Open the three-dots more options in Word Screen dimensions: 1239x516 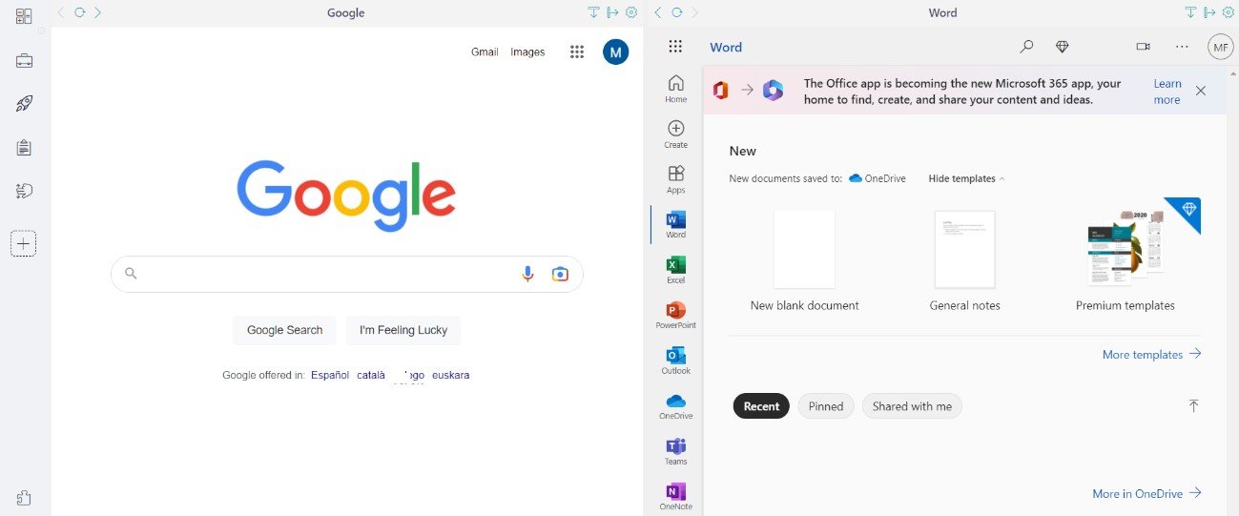1182,47
